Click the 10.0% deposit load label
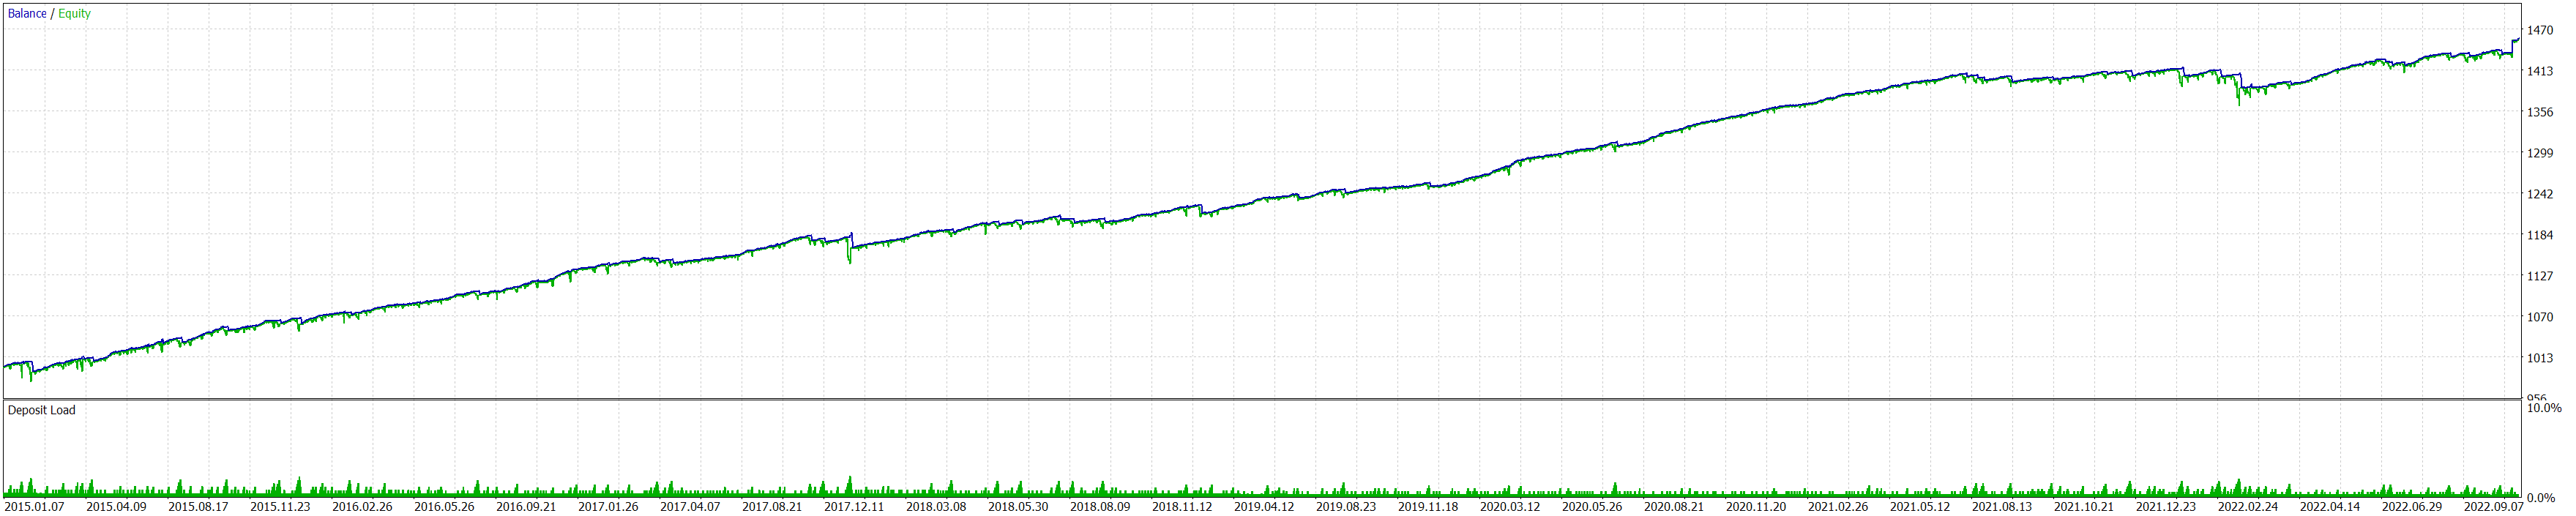 point(2544,408)
